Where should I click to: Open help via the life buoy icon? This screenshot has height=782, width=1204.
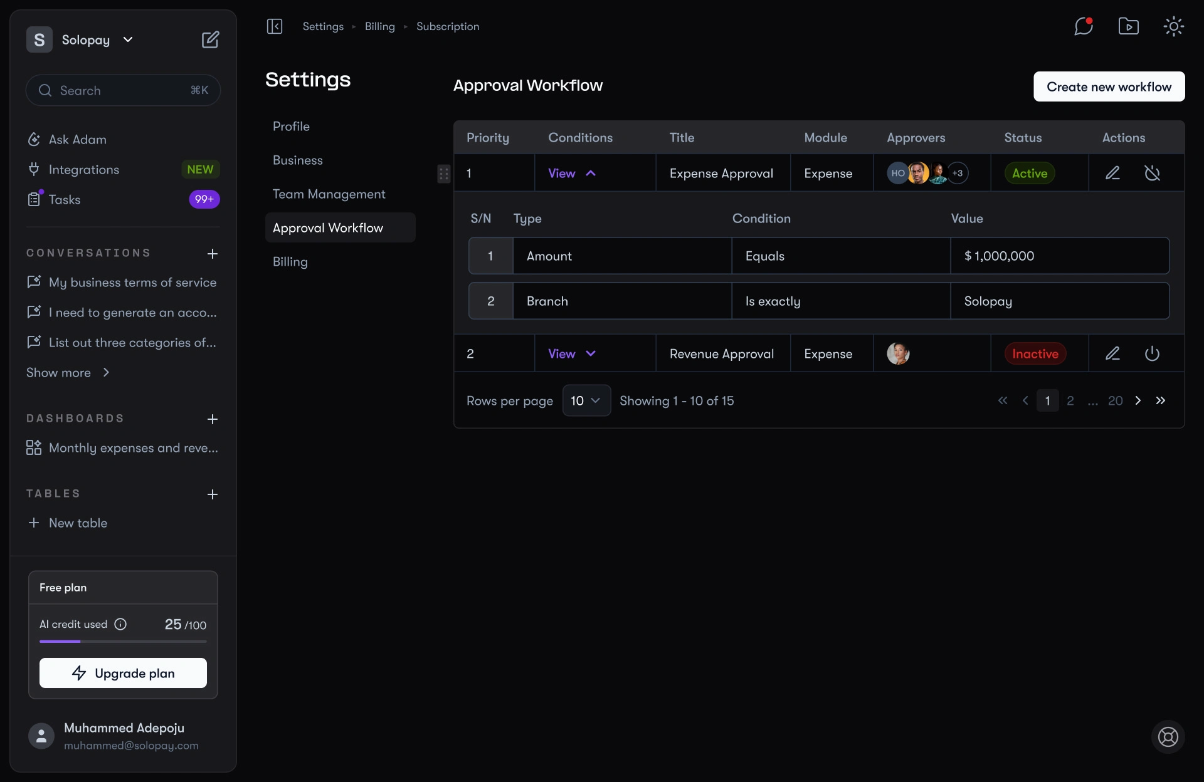point(1168,738)
